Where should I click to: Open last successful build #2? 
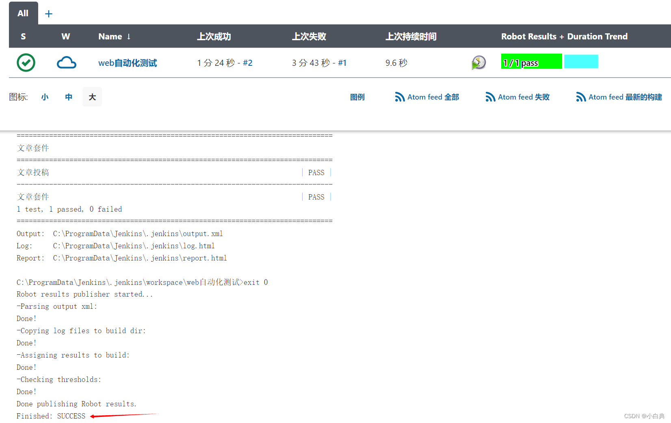pyautogui.click(x=248, y=63)
